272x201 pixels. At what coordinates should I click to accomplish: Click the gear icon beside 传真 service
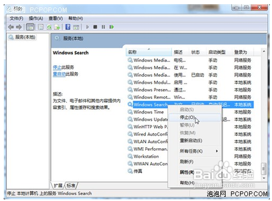point(130,171)
